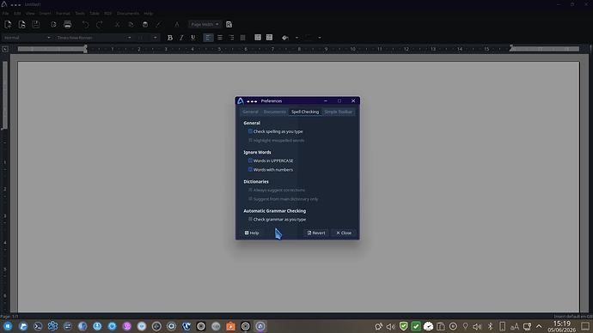Open the Print icon in toolbar

point(68,25)
